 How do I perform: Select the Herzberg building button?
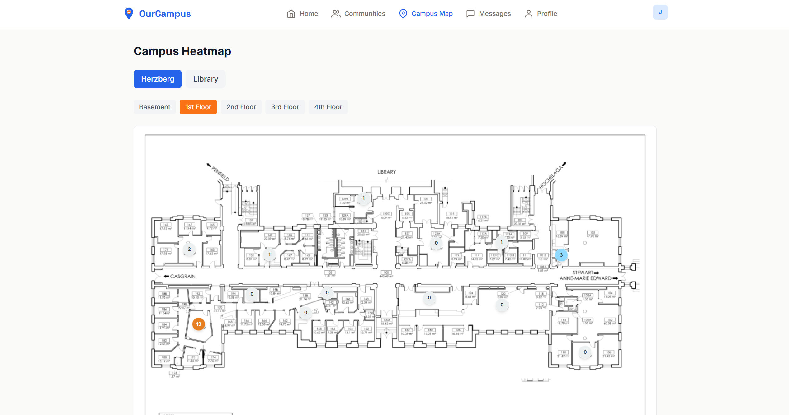pyautogui.click(x=158, y=79)
